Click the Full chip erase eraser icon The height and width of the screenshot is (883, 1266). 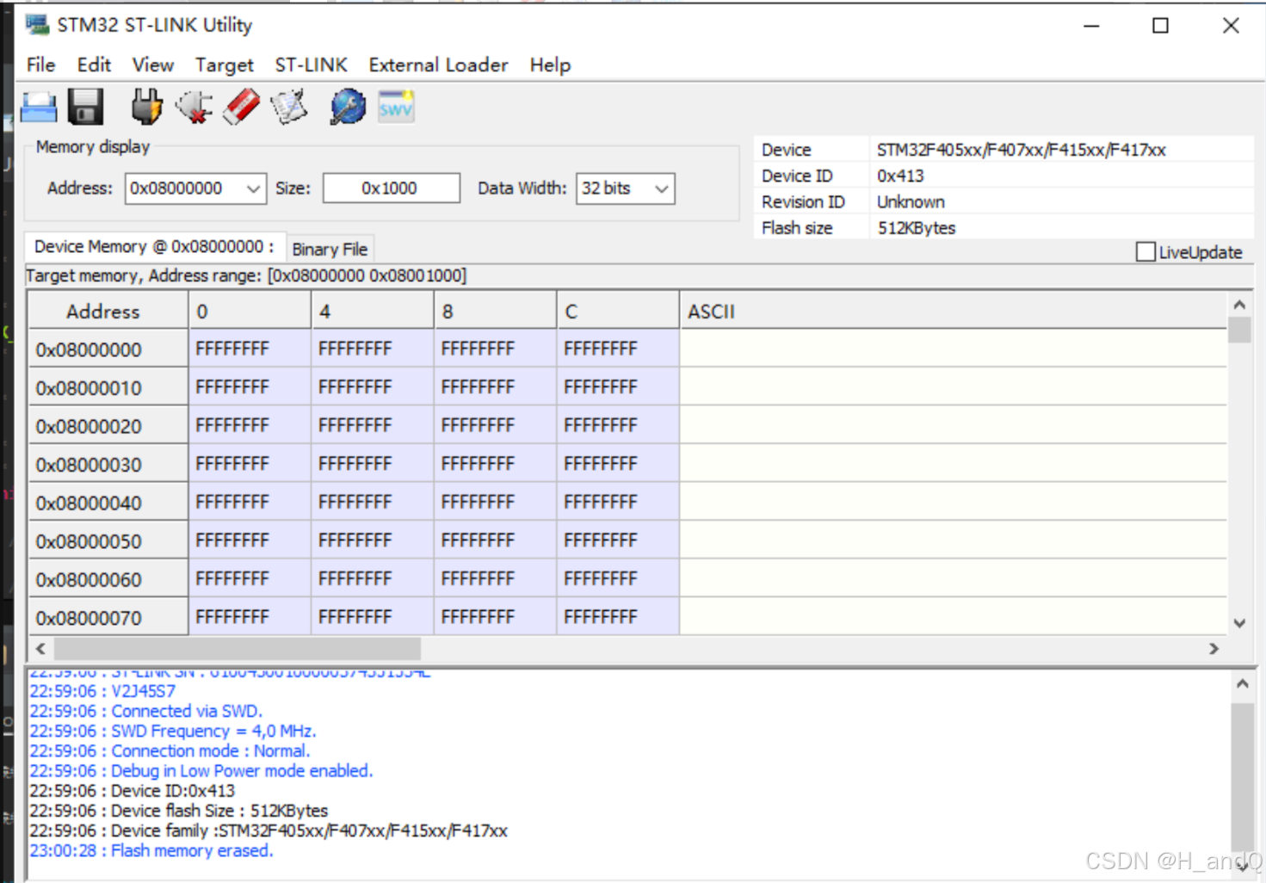point(242,108)
